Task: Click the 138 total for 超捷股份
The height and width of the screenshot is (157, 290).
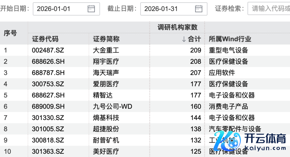Action: click(195, 129)
